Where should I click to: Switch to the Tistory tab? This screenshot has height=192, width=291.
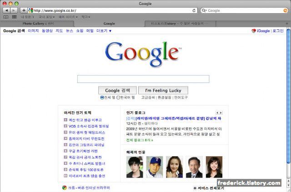click(x=180, y=24)
